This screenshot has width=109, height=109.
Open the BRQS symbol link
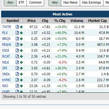(6, 39)
